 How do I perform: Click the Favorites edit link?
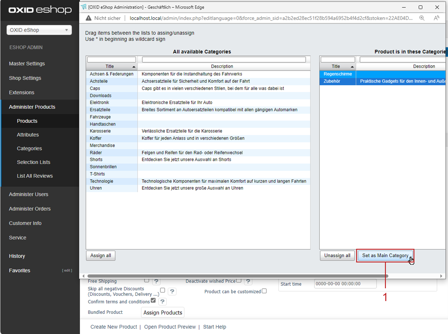67,270
